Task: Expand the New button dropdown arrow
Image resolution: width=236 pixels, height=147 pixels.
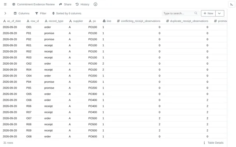Action: (x=220, y=13)
